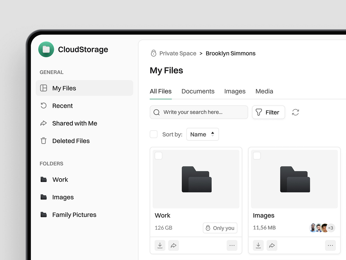The height and width of the screenshot is (260, 346).
Task: Click the Only you privacy badge
Action: click(220, 228)
